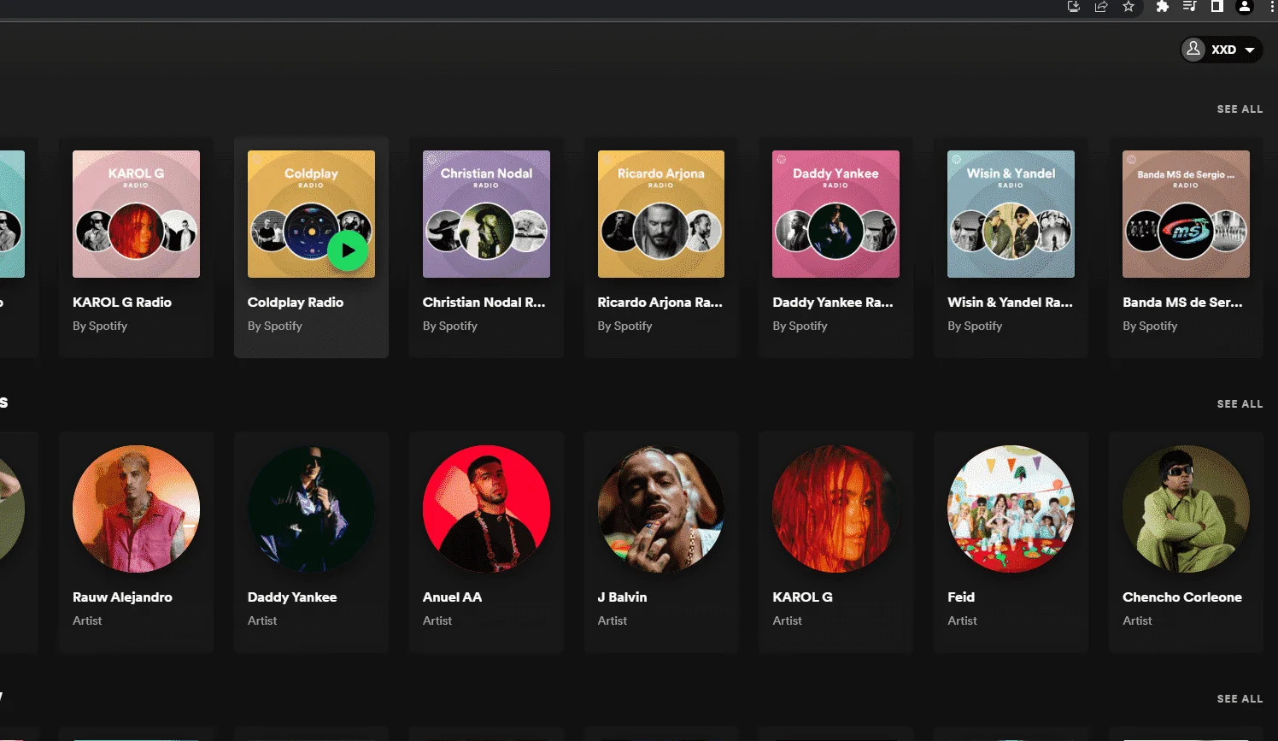Open the Chrome profile avatar icon
This screenshot has height=741, width=1278.
[1245, 7]
